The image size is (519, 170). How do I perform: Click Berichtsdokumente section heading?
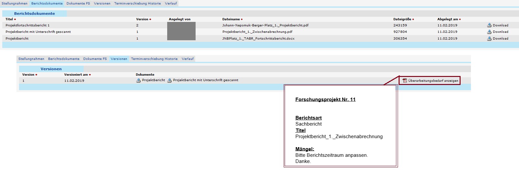pos(35,14)
